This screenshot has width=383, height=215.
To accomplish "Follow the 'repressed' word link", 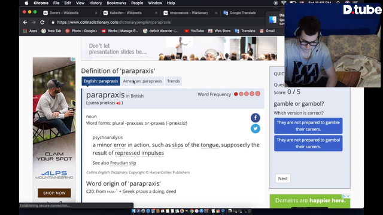I will click(127, 153).
